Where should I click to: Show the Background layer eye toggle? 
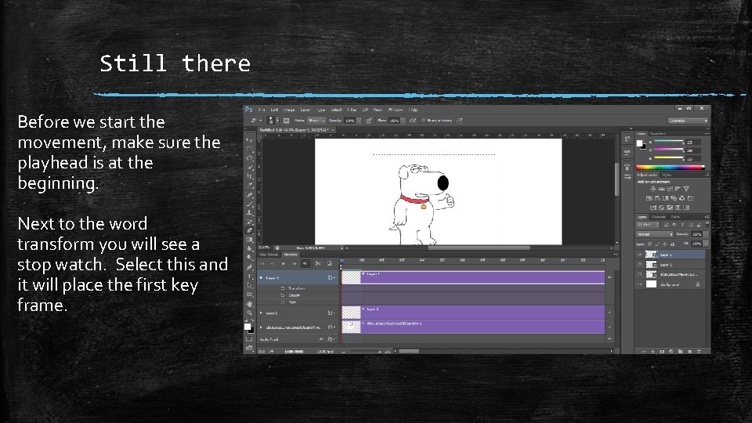(639, 284)
